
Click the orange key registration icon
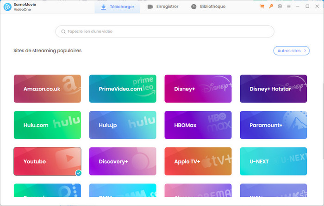point(271,6)
